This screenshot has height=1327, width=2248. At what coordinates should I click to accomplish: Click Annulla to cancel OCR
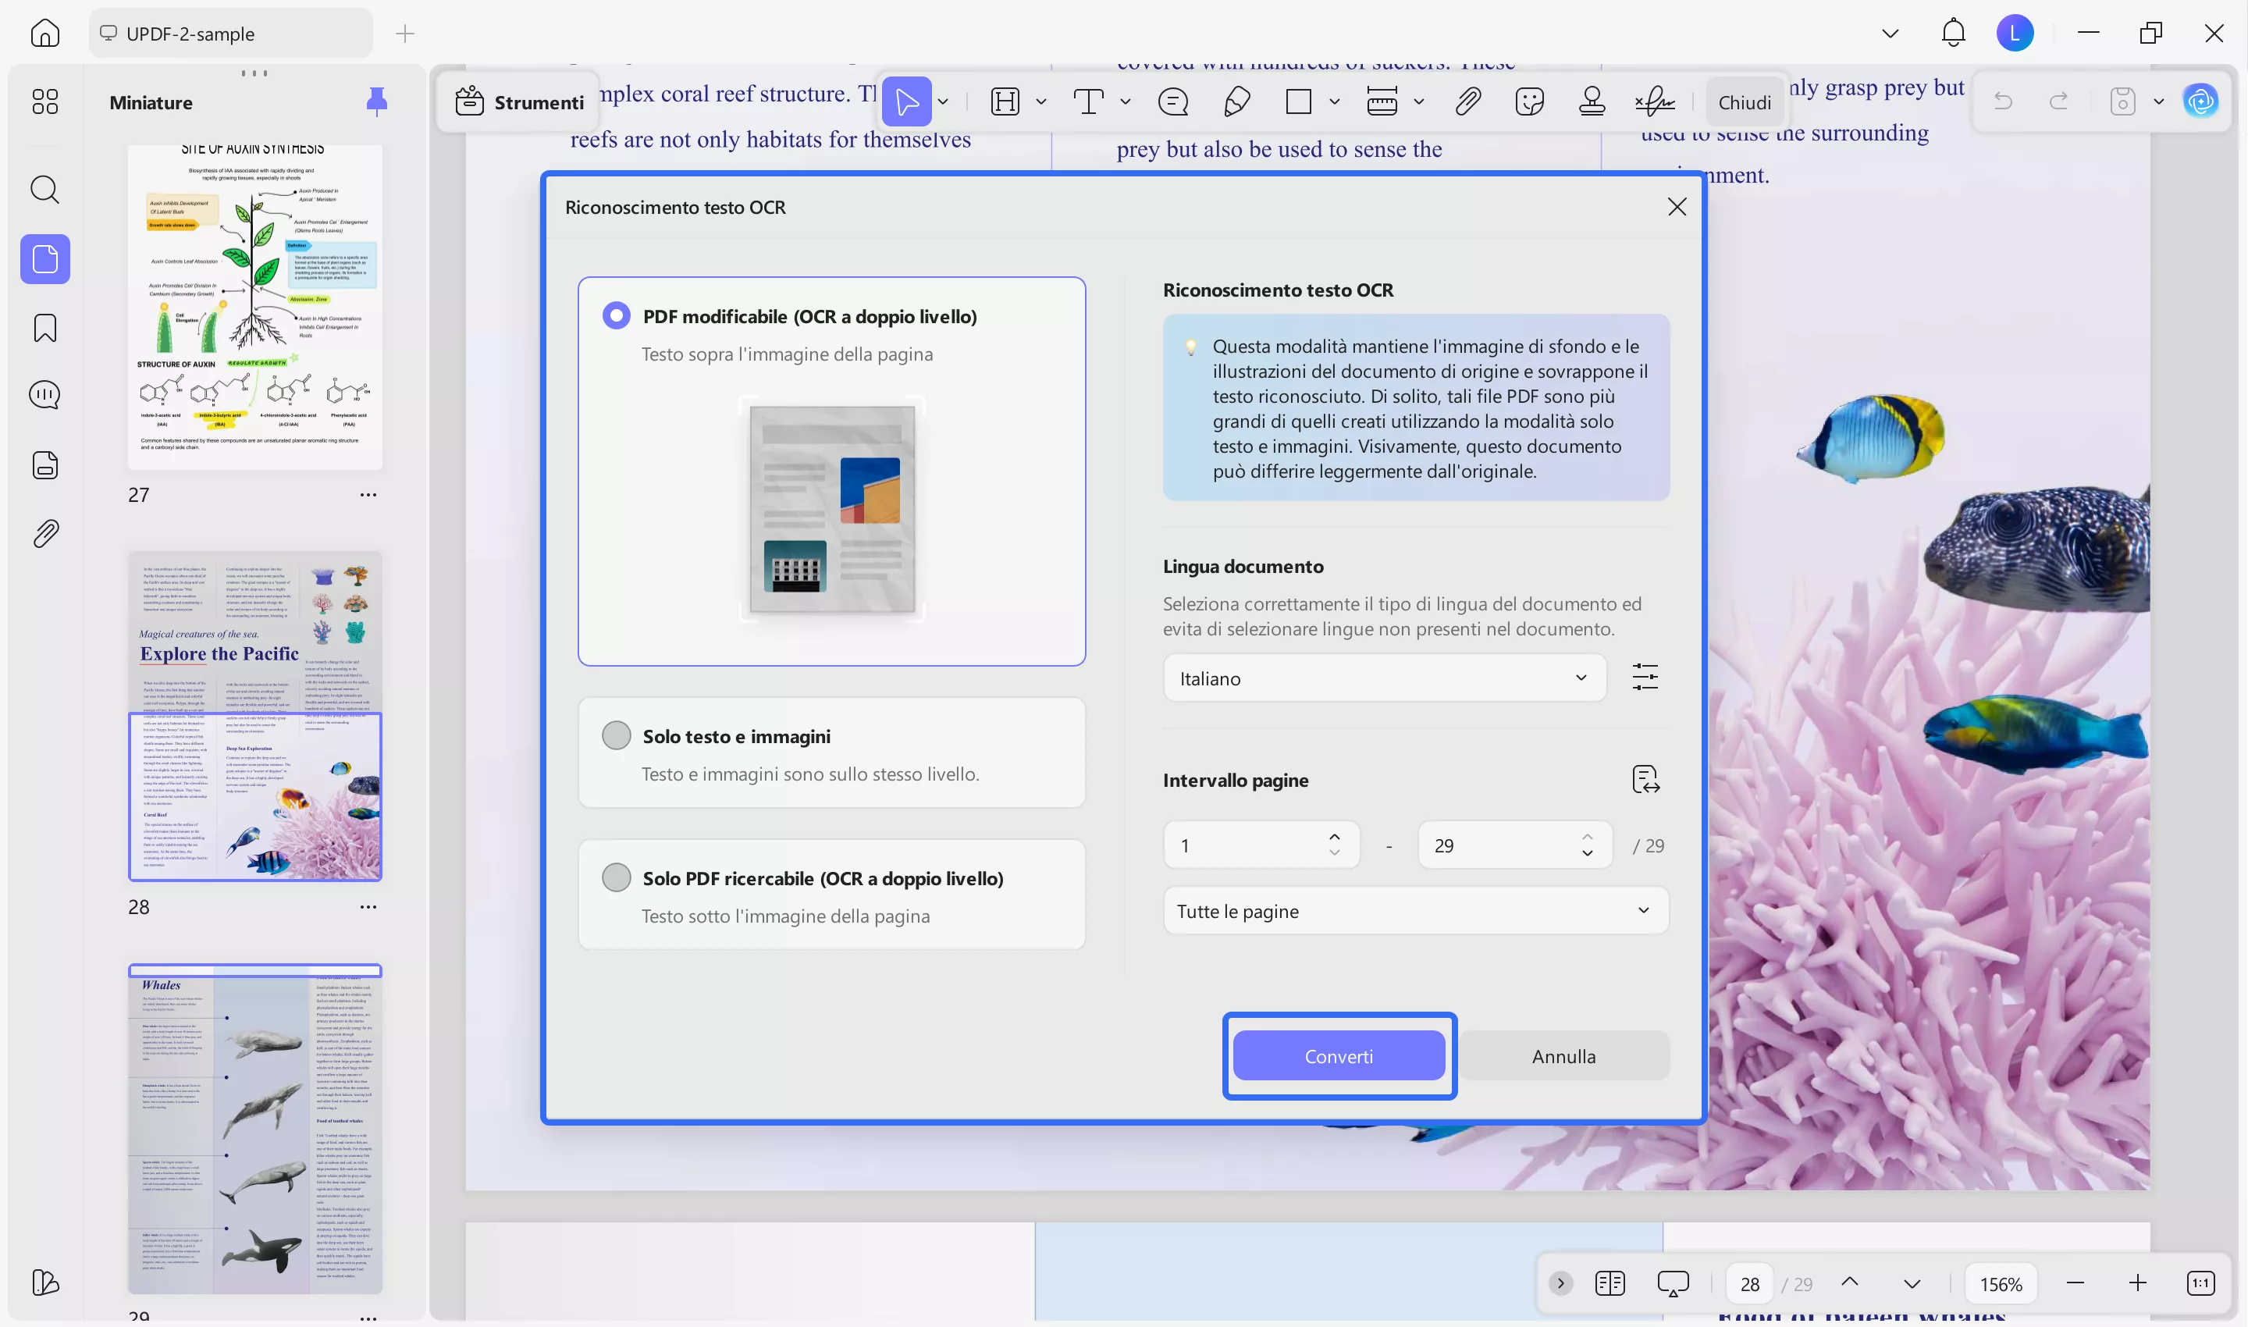1563,1056
